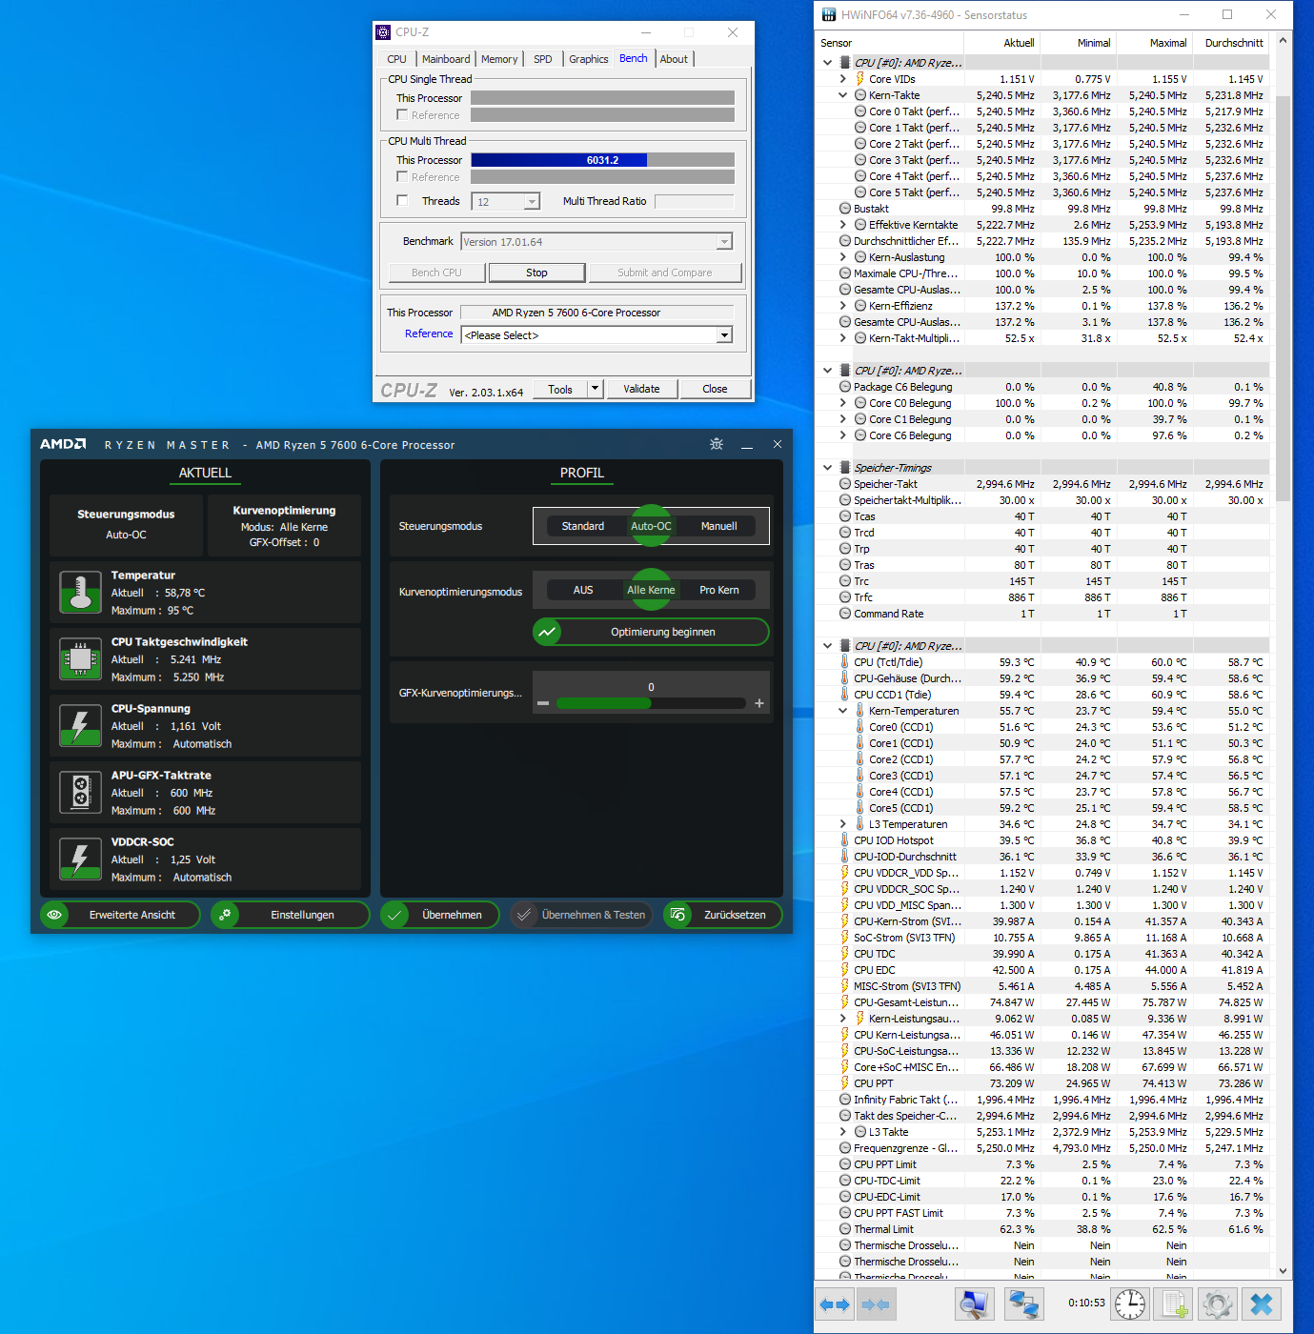This screenshot has height=1334, width=1314.
Task: Click Multi Thread Ratio field in CPU-Z
Action: point(694,201)
